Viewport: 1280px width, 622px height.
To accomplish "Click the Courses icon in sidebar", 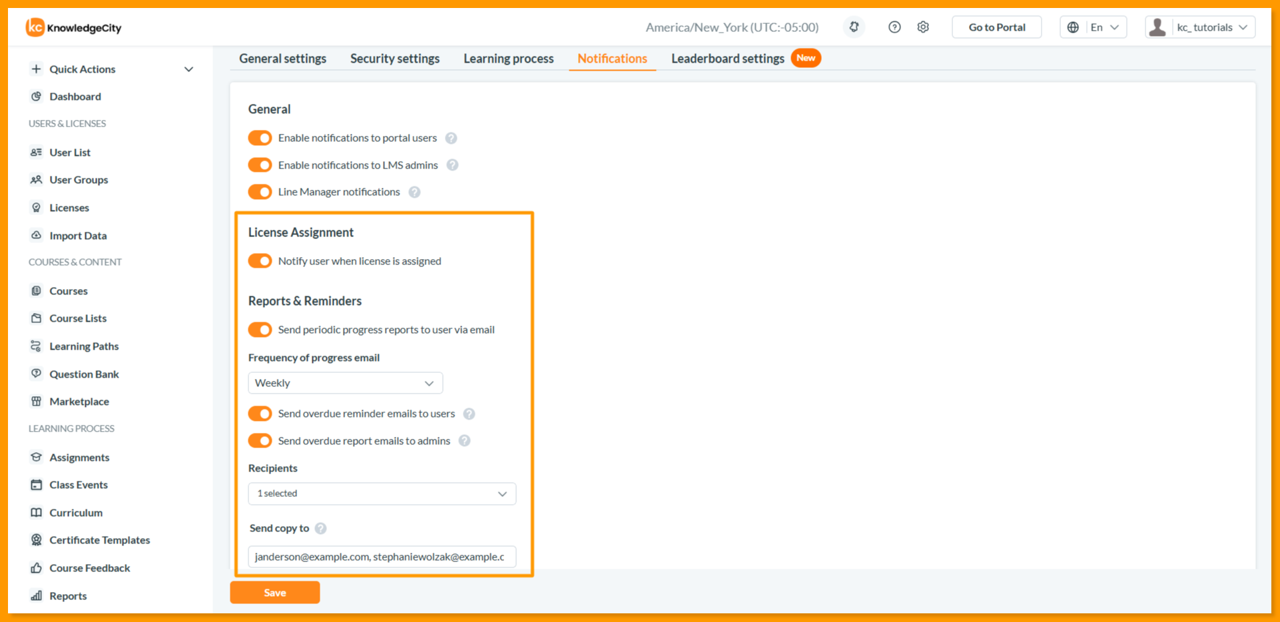I will (x=37, y=291).
